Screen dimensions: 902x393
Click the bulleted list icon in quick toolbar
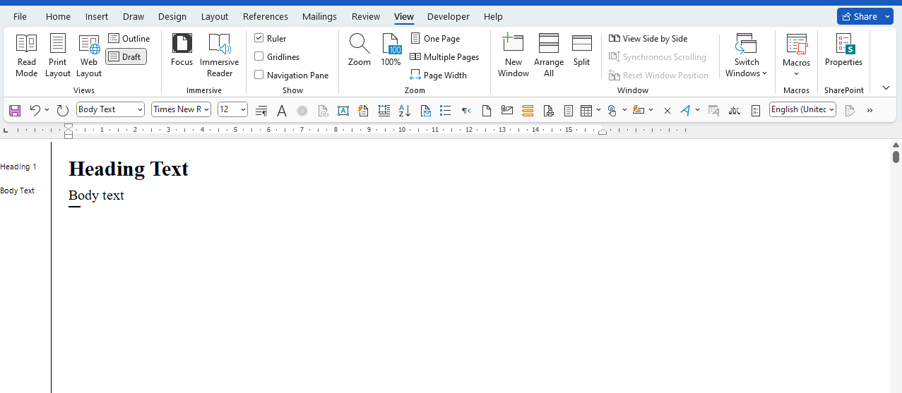pyautogui.click(x=445, y=110)
